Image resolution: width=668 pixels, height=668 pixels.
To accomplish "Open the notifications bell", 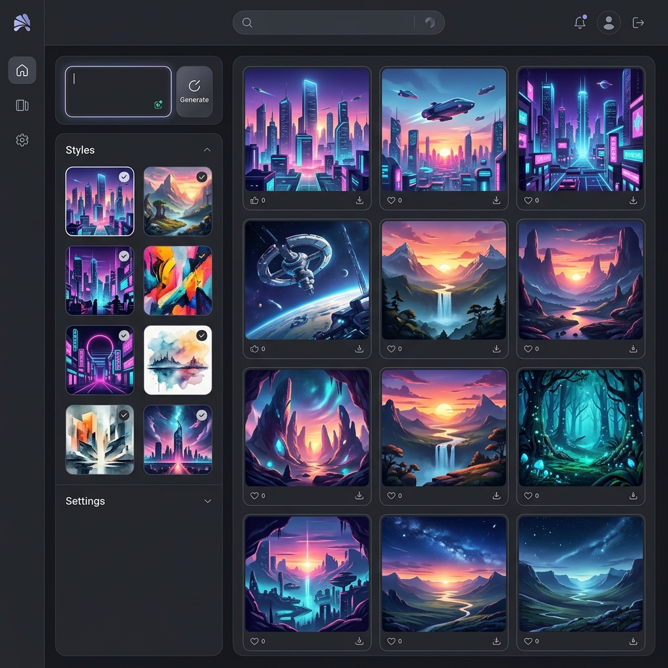I will click(580, 22).
